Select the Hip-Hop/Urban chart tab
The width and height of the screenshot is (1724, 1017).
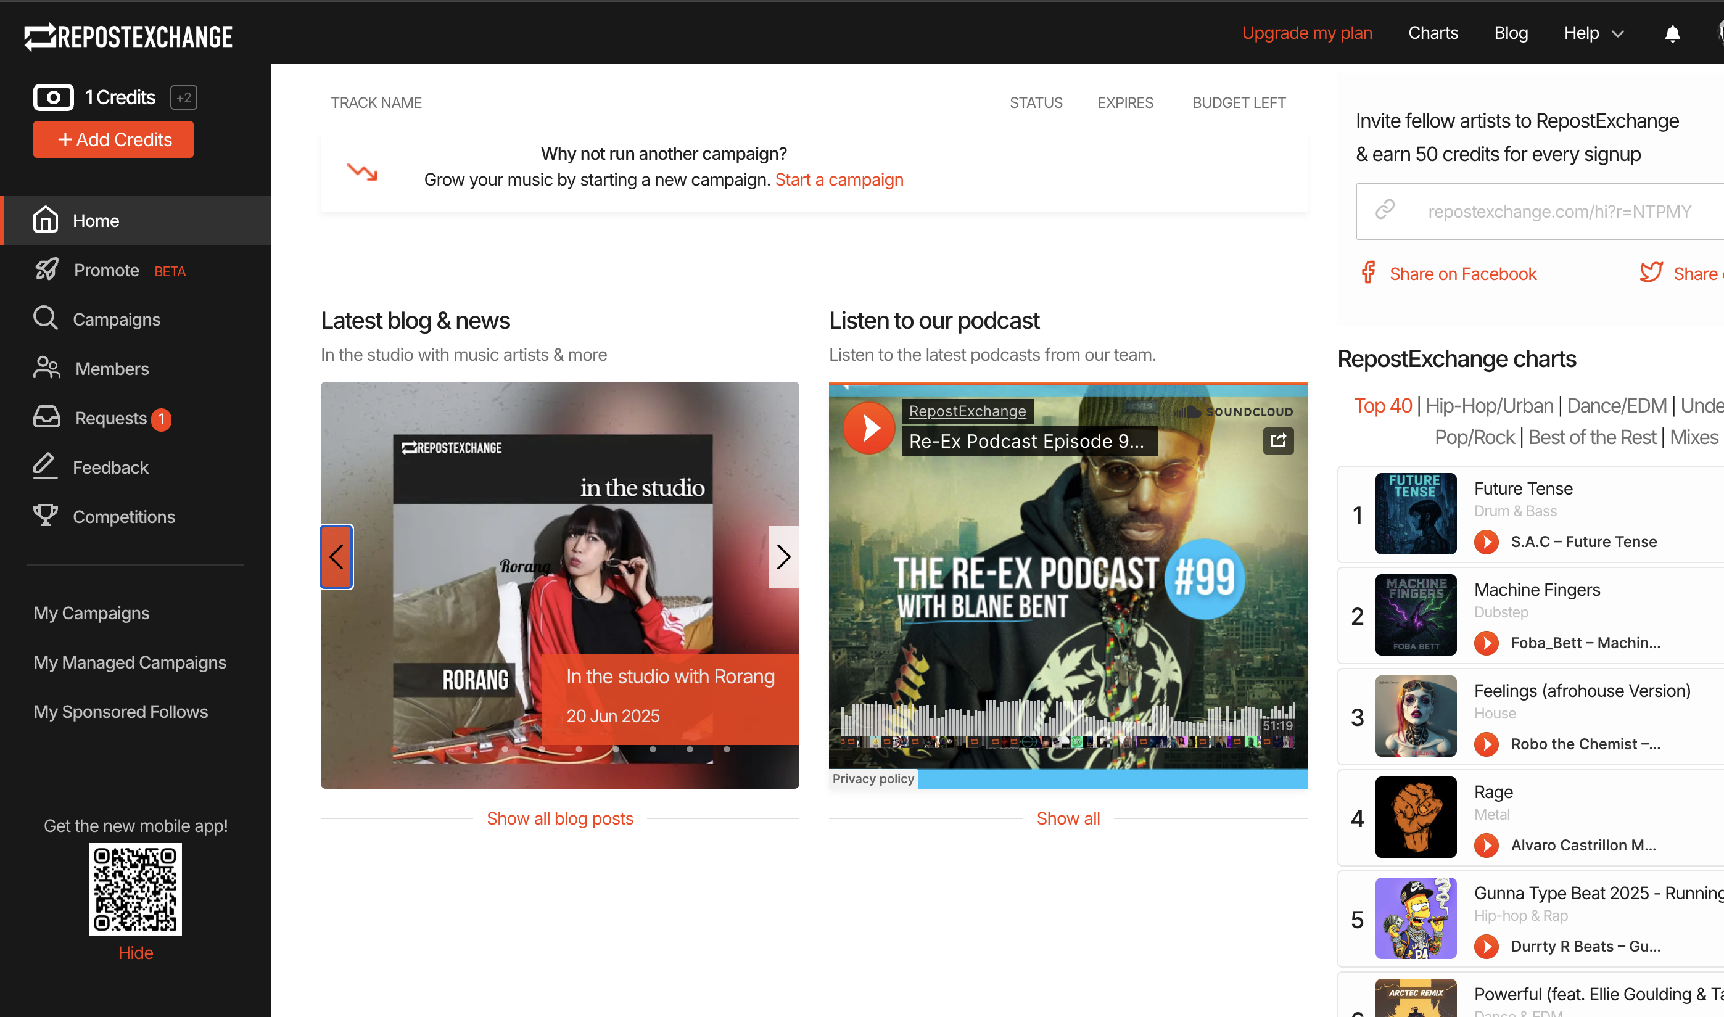point(1489,406)
